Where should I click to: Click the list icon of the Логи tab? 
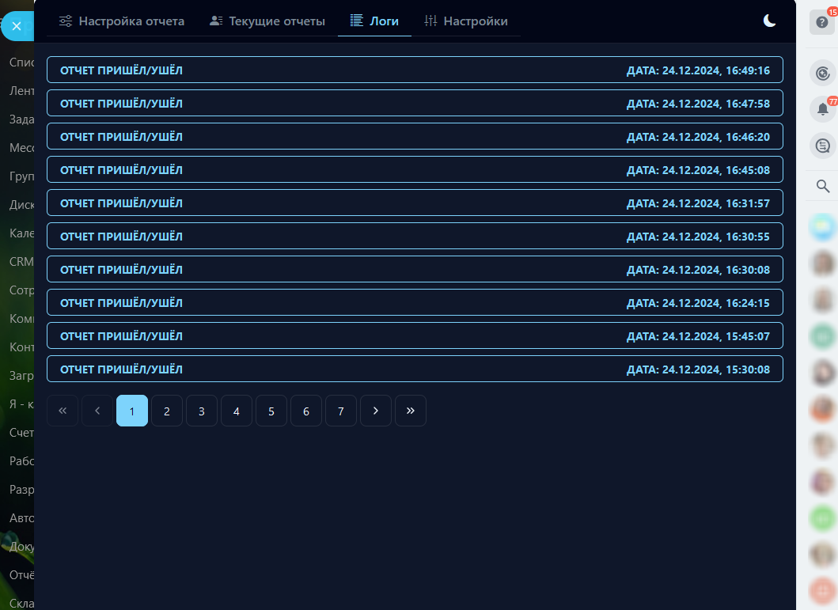pyautogui.click(x=356, y=21)
